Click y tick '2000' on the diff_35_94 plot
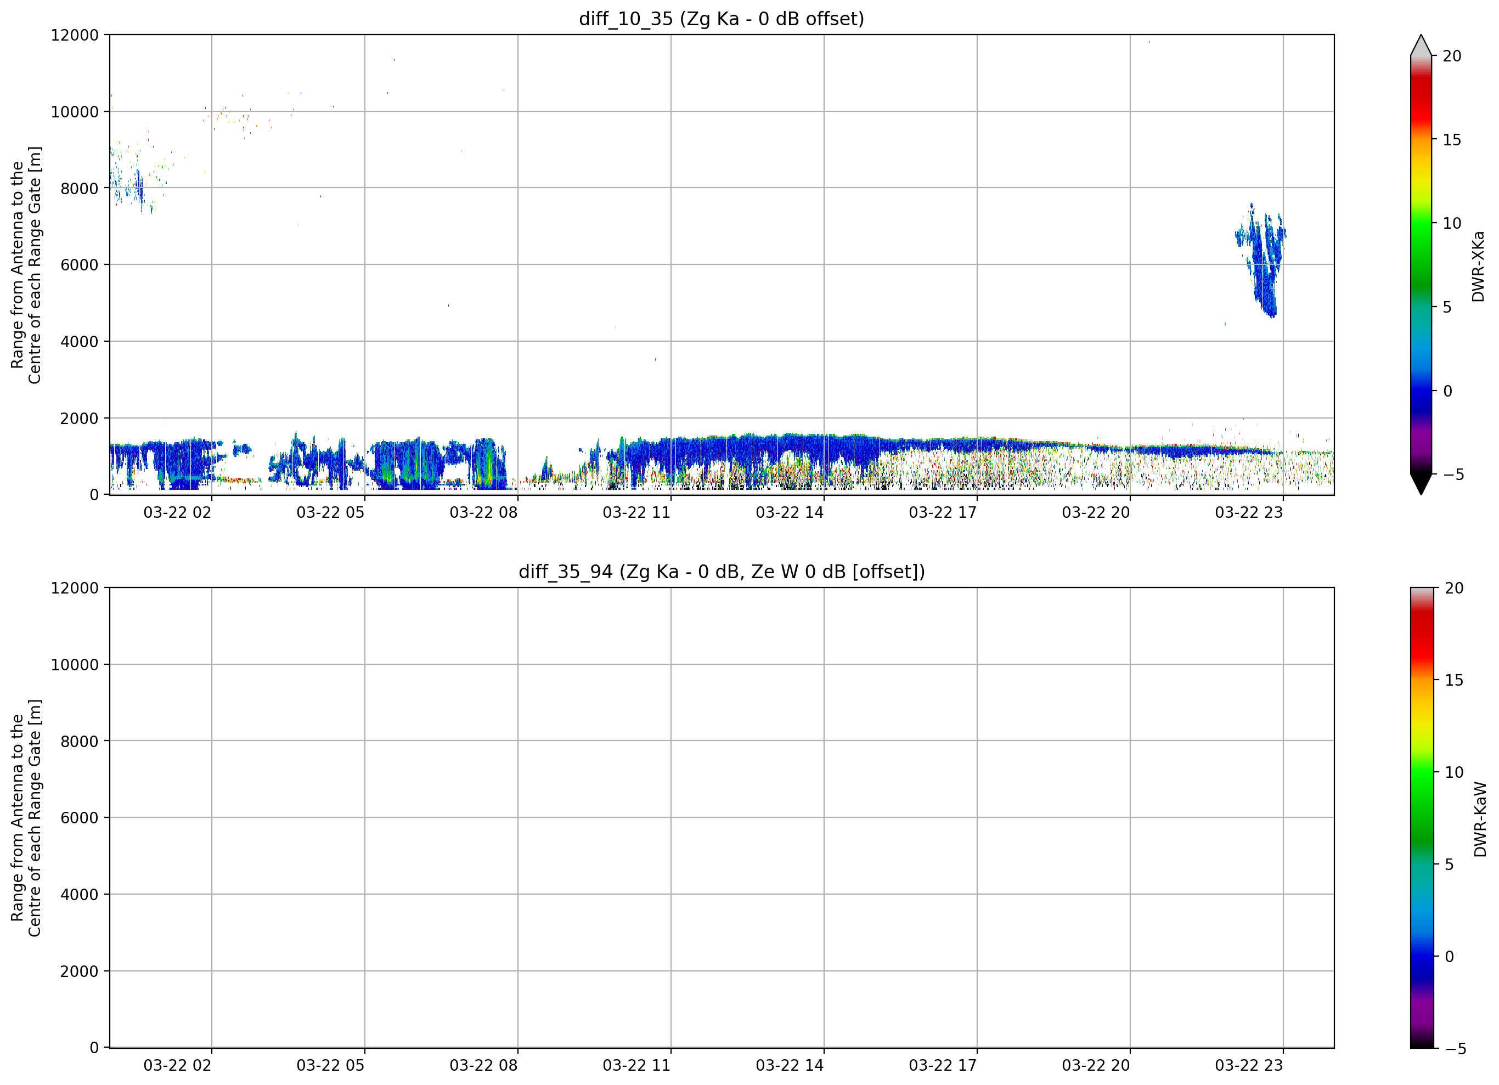This screenshot has height=1085, width=1499. click(x=80, y=971)
